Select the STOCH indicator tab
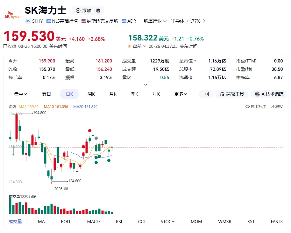Screen dimensions: 291x233 (167, 222)
